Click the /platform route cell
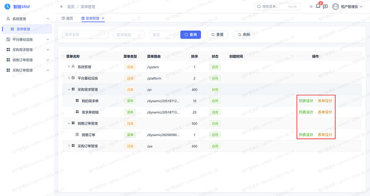Screen dimensions: 370x196 click(154, 78)
